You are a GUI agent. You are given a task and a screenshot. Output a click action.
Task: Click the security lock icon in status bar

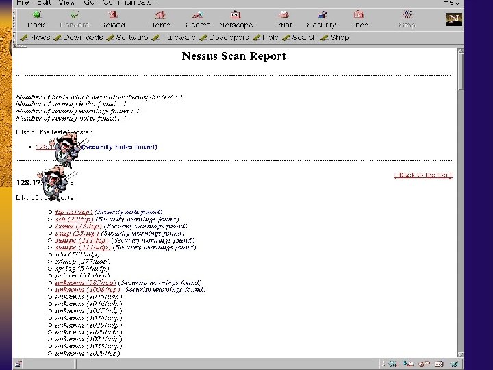(x=18, y=364)
